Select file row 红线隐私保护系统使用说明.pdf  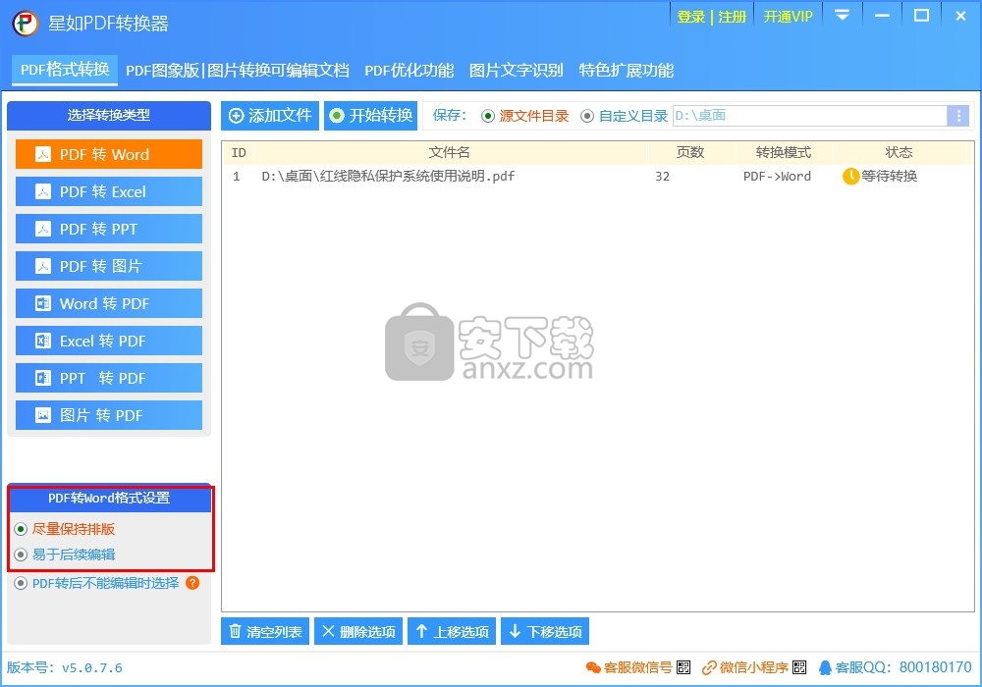point(597,177)
